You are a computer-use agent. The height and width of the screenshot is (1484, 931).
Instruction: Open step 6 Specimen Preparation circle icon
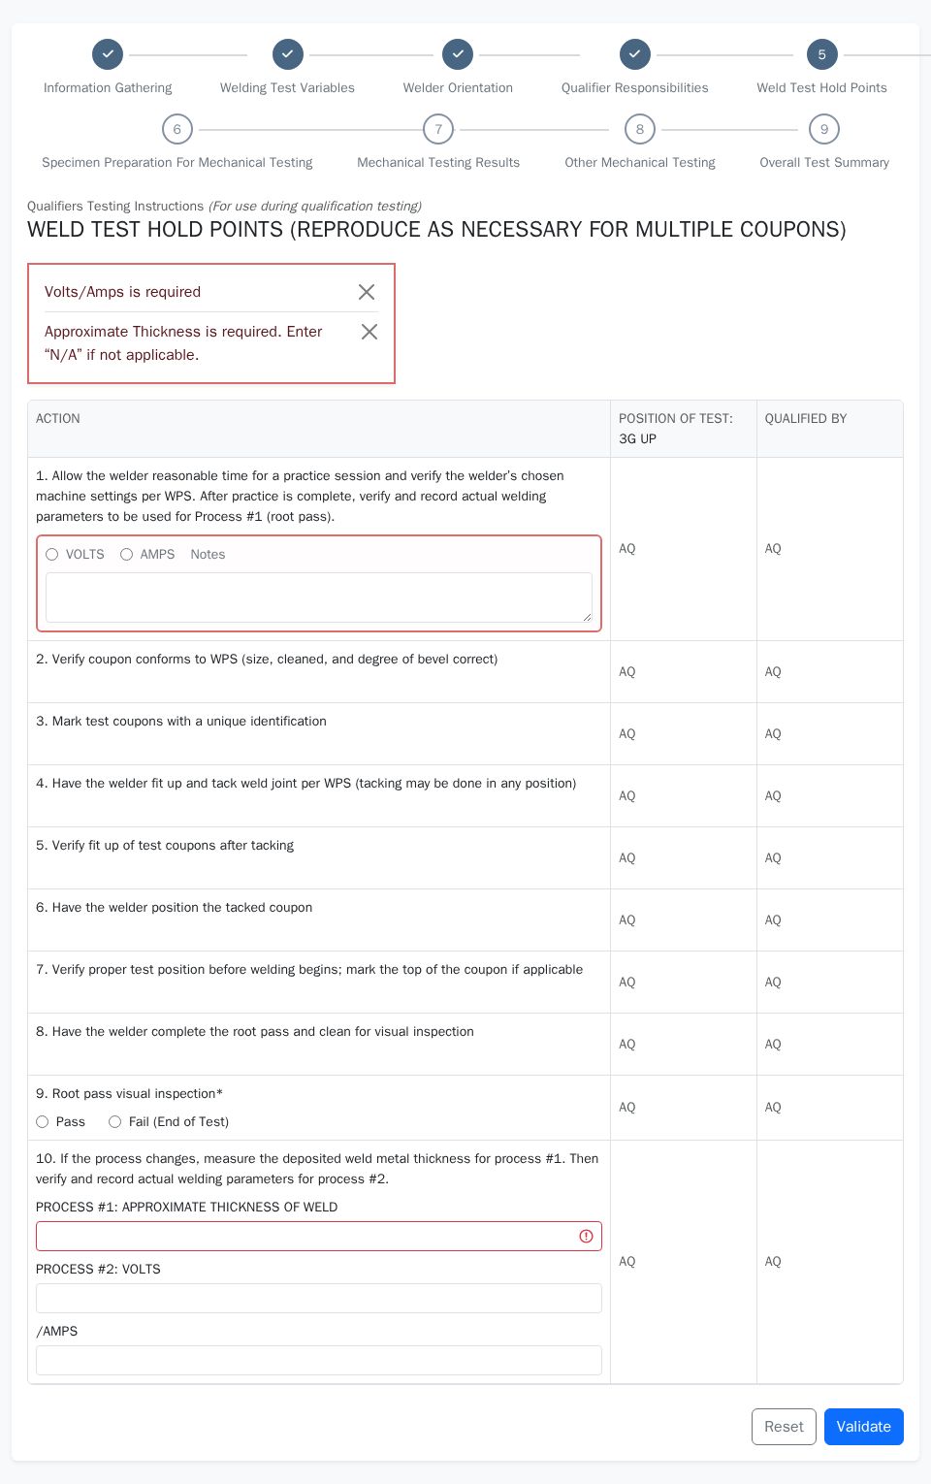tap(177, 129)
